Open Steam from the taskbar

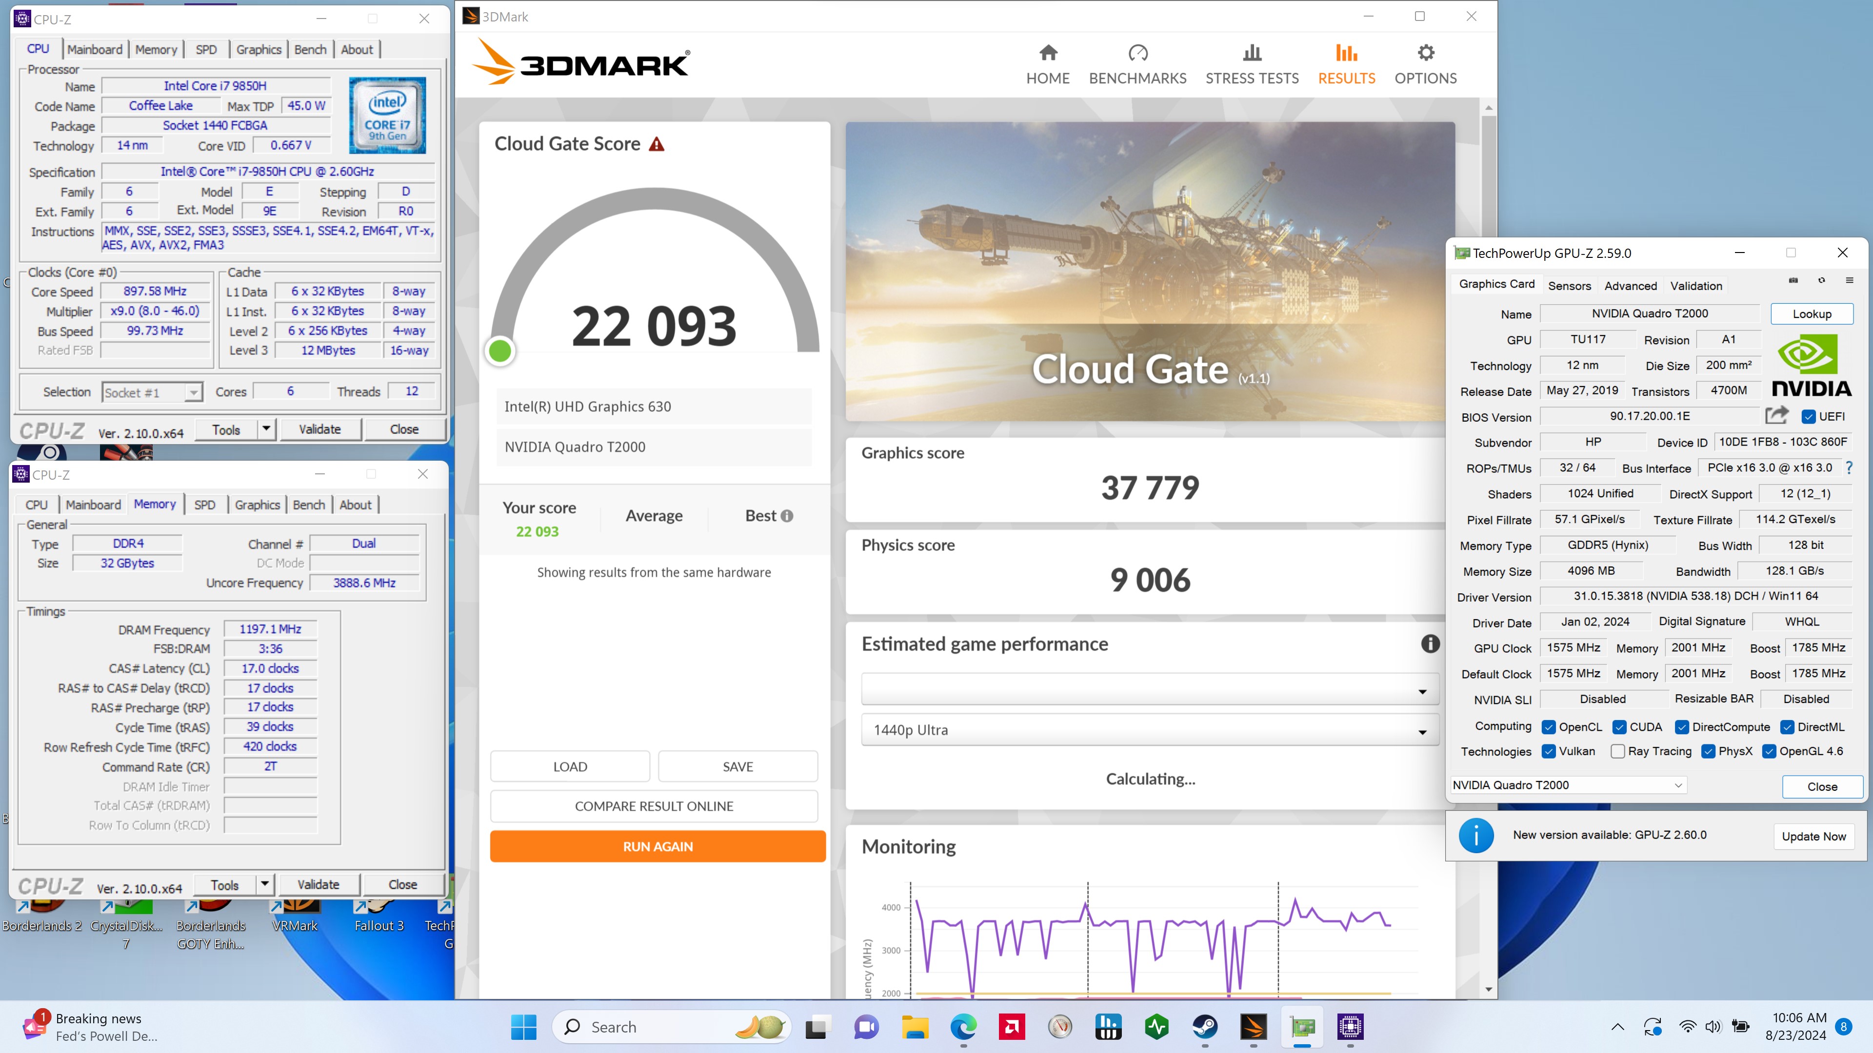(x=1205, y=1027)
